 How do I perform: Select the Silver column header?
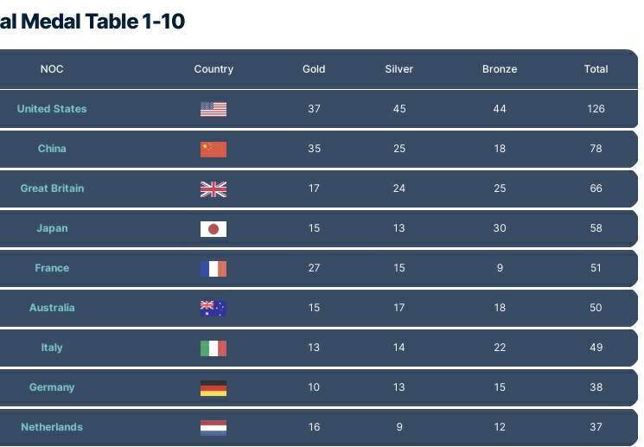point(399,69)
